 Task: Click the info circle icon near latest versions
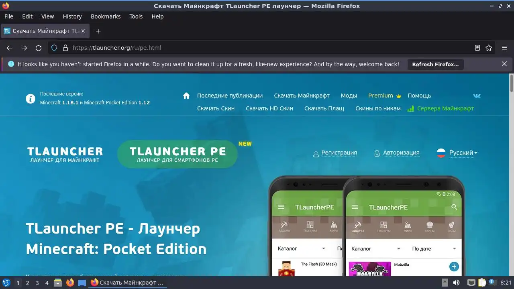tap(31, 99)
